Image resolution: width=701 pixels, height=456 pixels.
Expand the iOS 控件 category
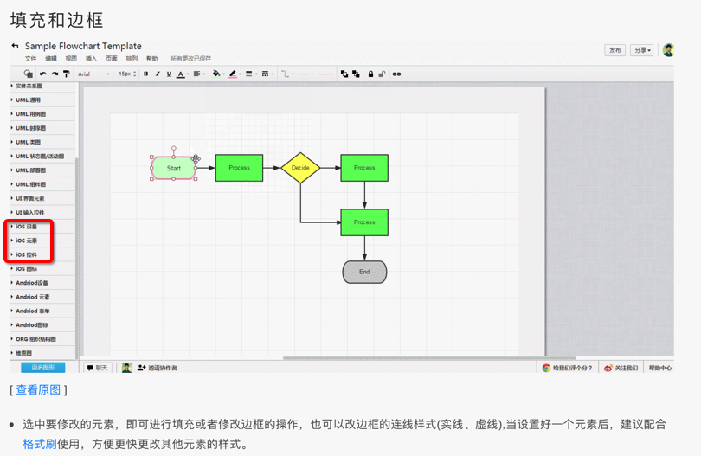(x=42, y=254)
